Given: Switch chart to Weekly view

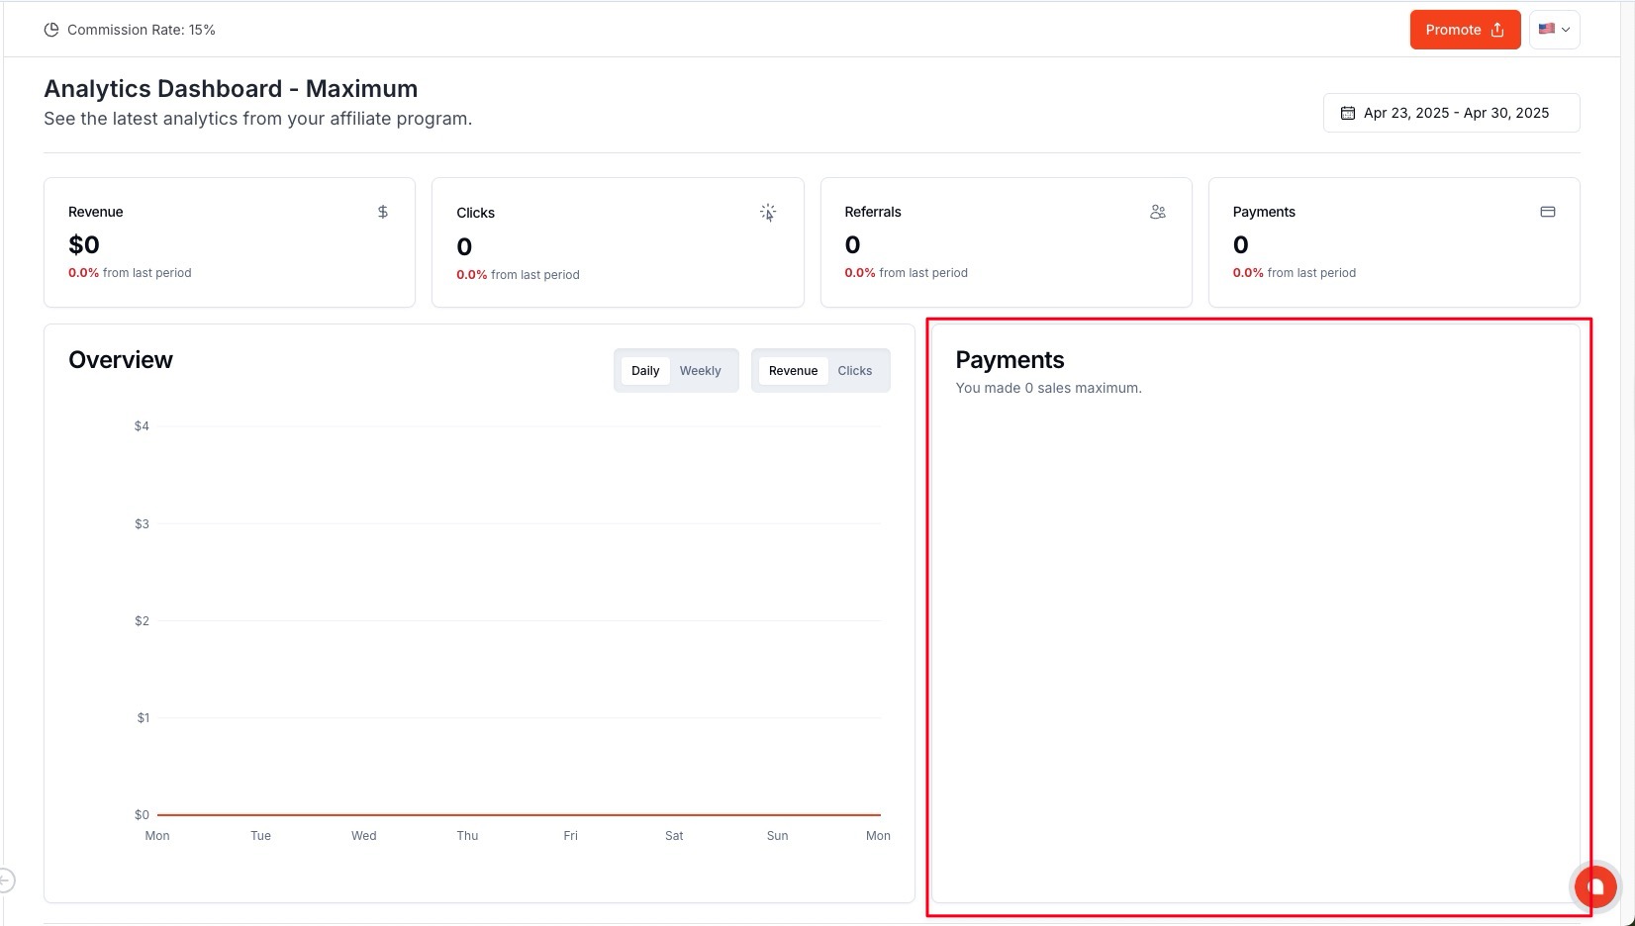Looking at the screenshot, I should click(700, 371).
